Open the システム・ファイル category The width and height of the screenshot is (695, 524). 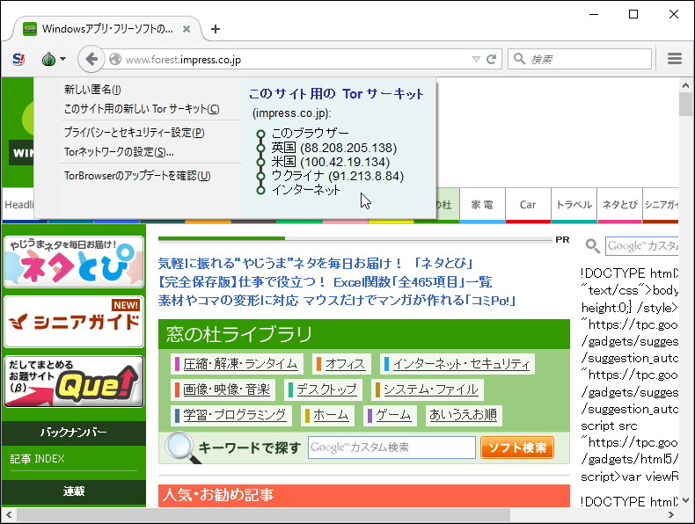428,389
